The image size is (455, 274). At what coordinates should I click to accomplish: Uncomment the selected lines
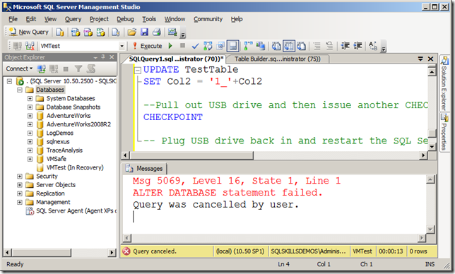tap(329, 46)
